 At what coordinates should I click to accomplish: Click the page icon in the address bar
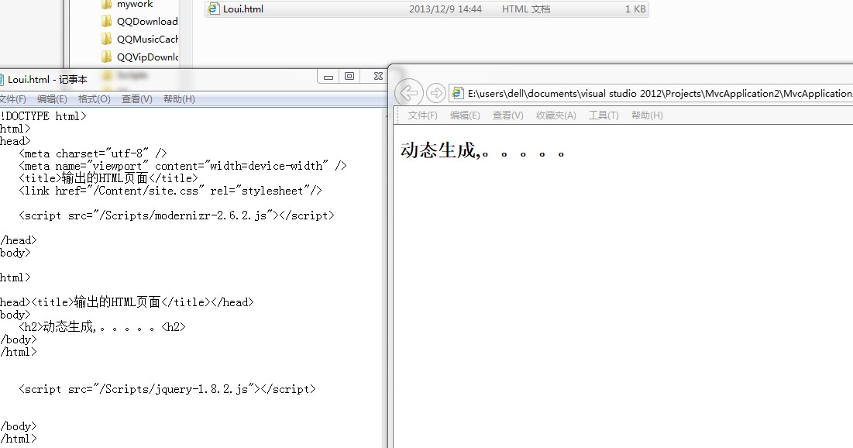pyautogui.click(x=458, y=93)
